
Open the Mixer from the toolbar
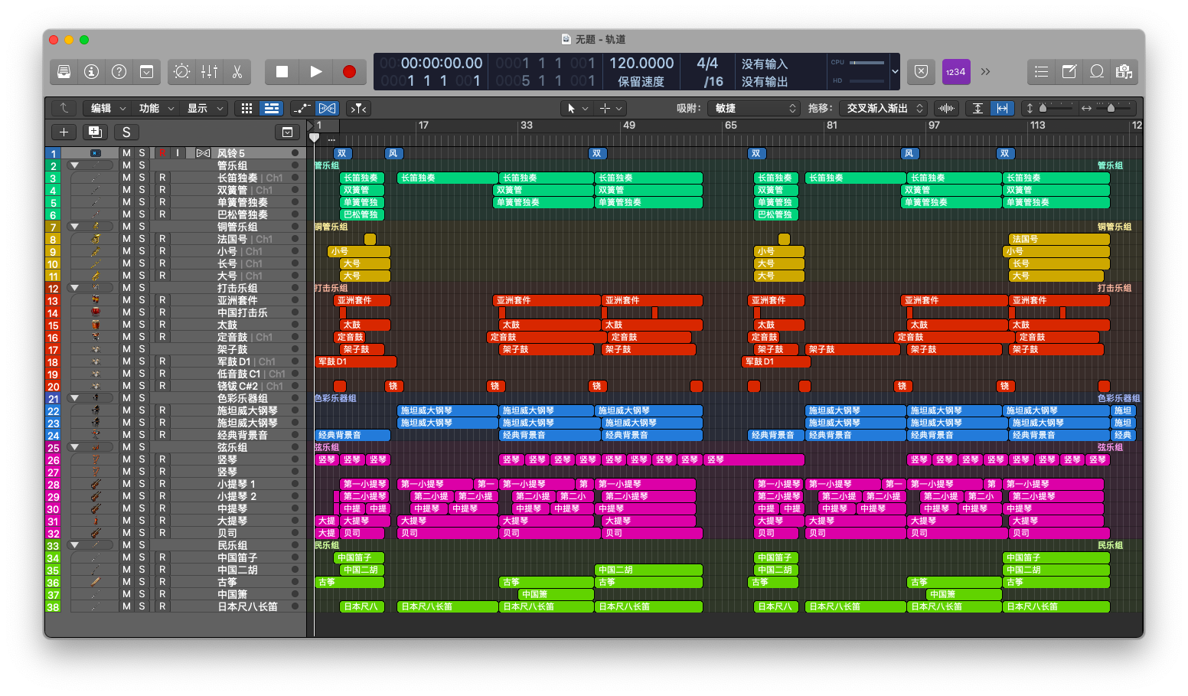pyautogui.click(x=209, y=71)
